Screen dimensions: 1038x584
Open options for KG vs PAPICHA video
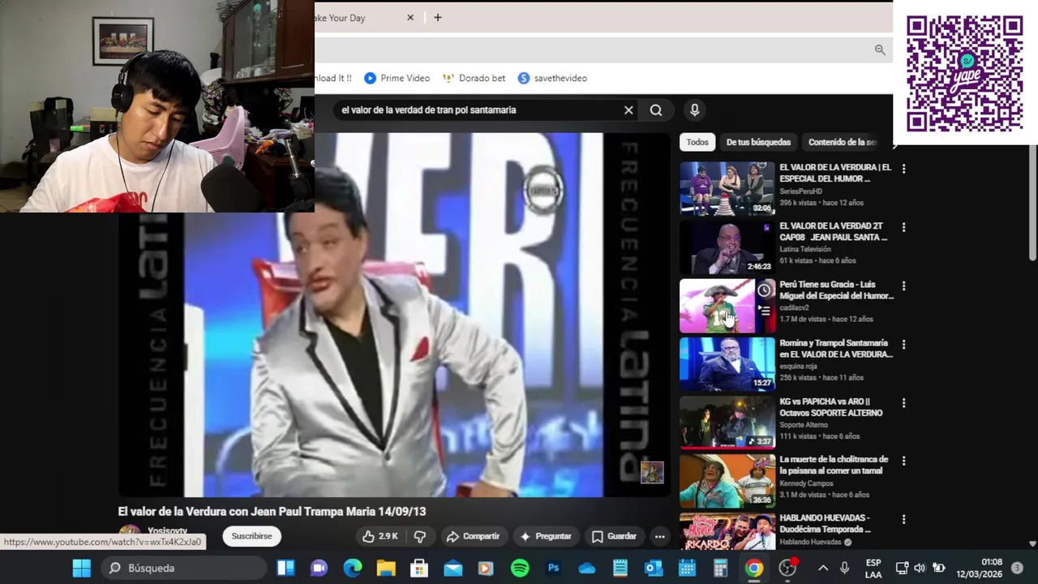click(903, 402)
